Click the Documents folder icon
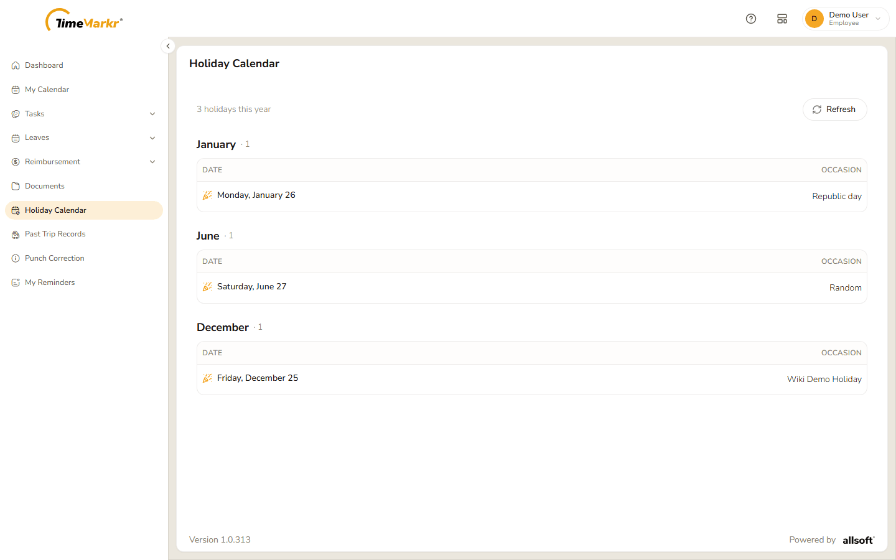 click(x=16, y=186)
